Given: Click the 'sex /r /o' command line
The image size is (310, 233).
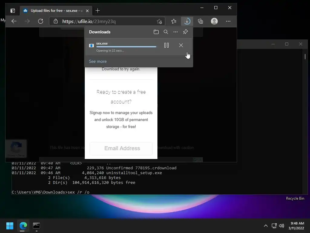Looking at the screenshot, I should tap(78, 192).
